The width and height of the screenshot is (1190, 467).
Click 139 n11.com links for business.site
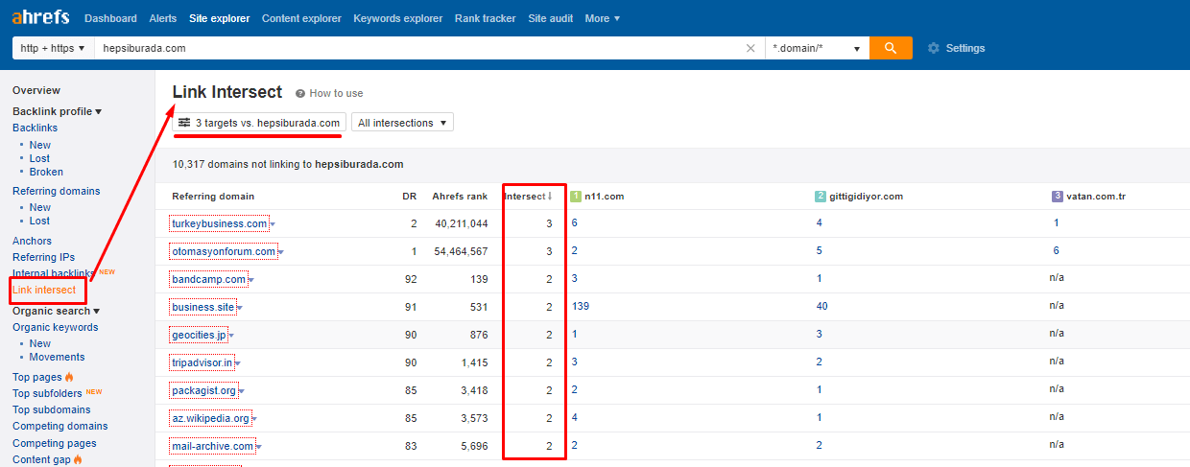pos(580,307)
